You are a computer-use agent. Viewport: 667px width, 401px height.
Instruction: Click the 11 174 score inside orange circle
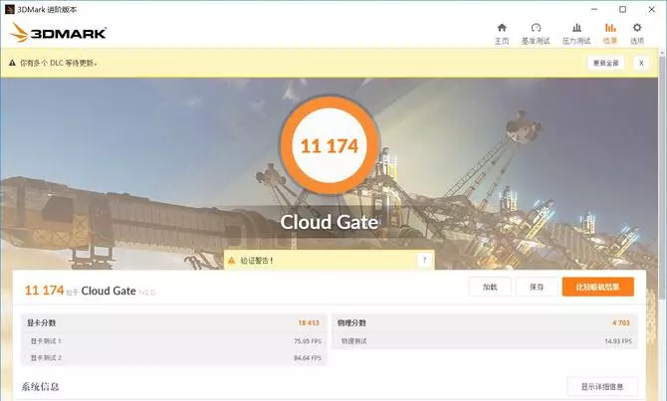[x=330, y=146]
